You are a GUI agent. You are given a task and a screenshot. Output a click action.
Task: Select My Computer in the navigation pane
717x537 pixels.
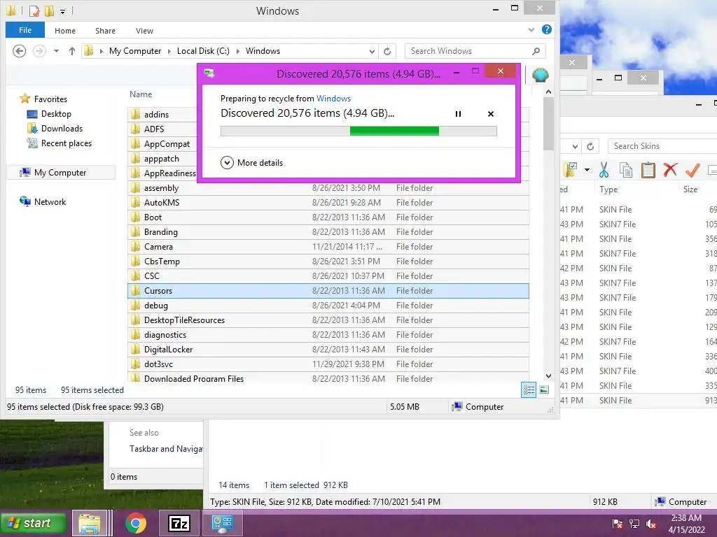(60, 173)
